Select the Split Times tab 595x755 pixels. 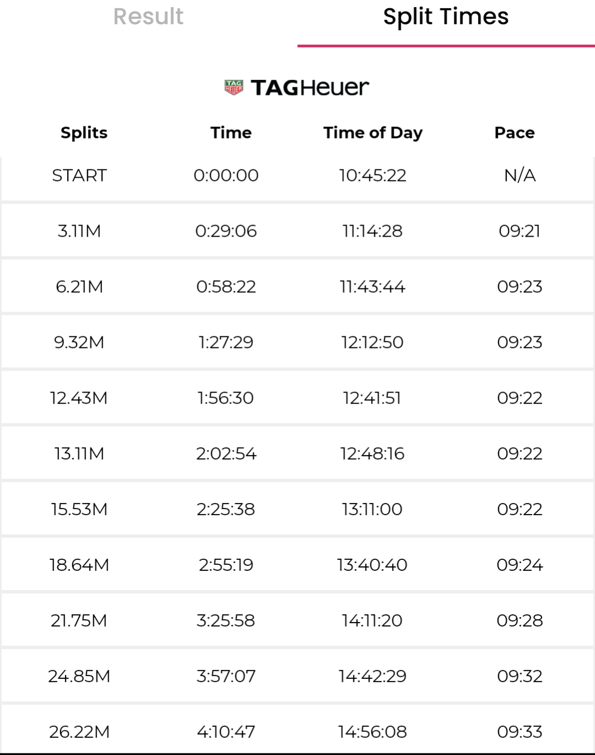point(446,17)
